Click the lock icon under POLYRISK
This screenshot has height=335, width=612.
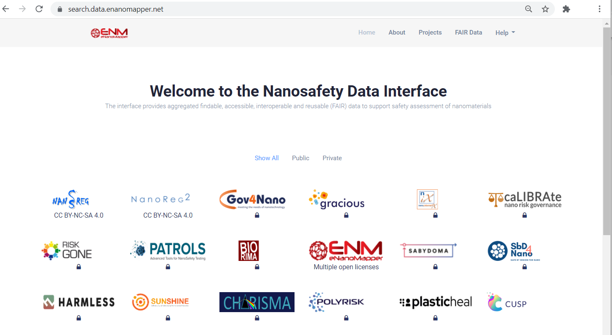click(x=346, y=318)
